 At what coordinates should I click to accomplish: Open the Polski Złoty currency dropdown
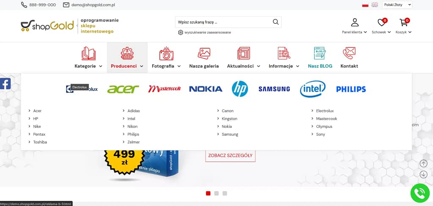397,5
